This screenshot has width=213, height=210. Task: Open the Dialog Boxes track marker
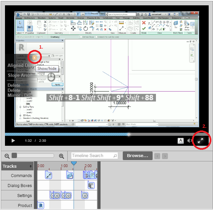tap(91, 185)
